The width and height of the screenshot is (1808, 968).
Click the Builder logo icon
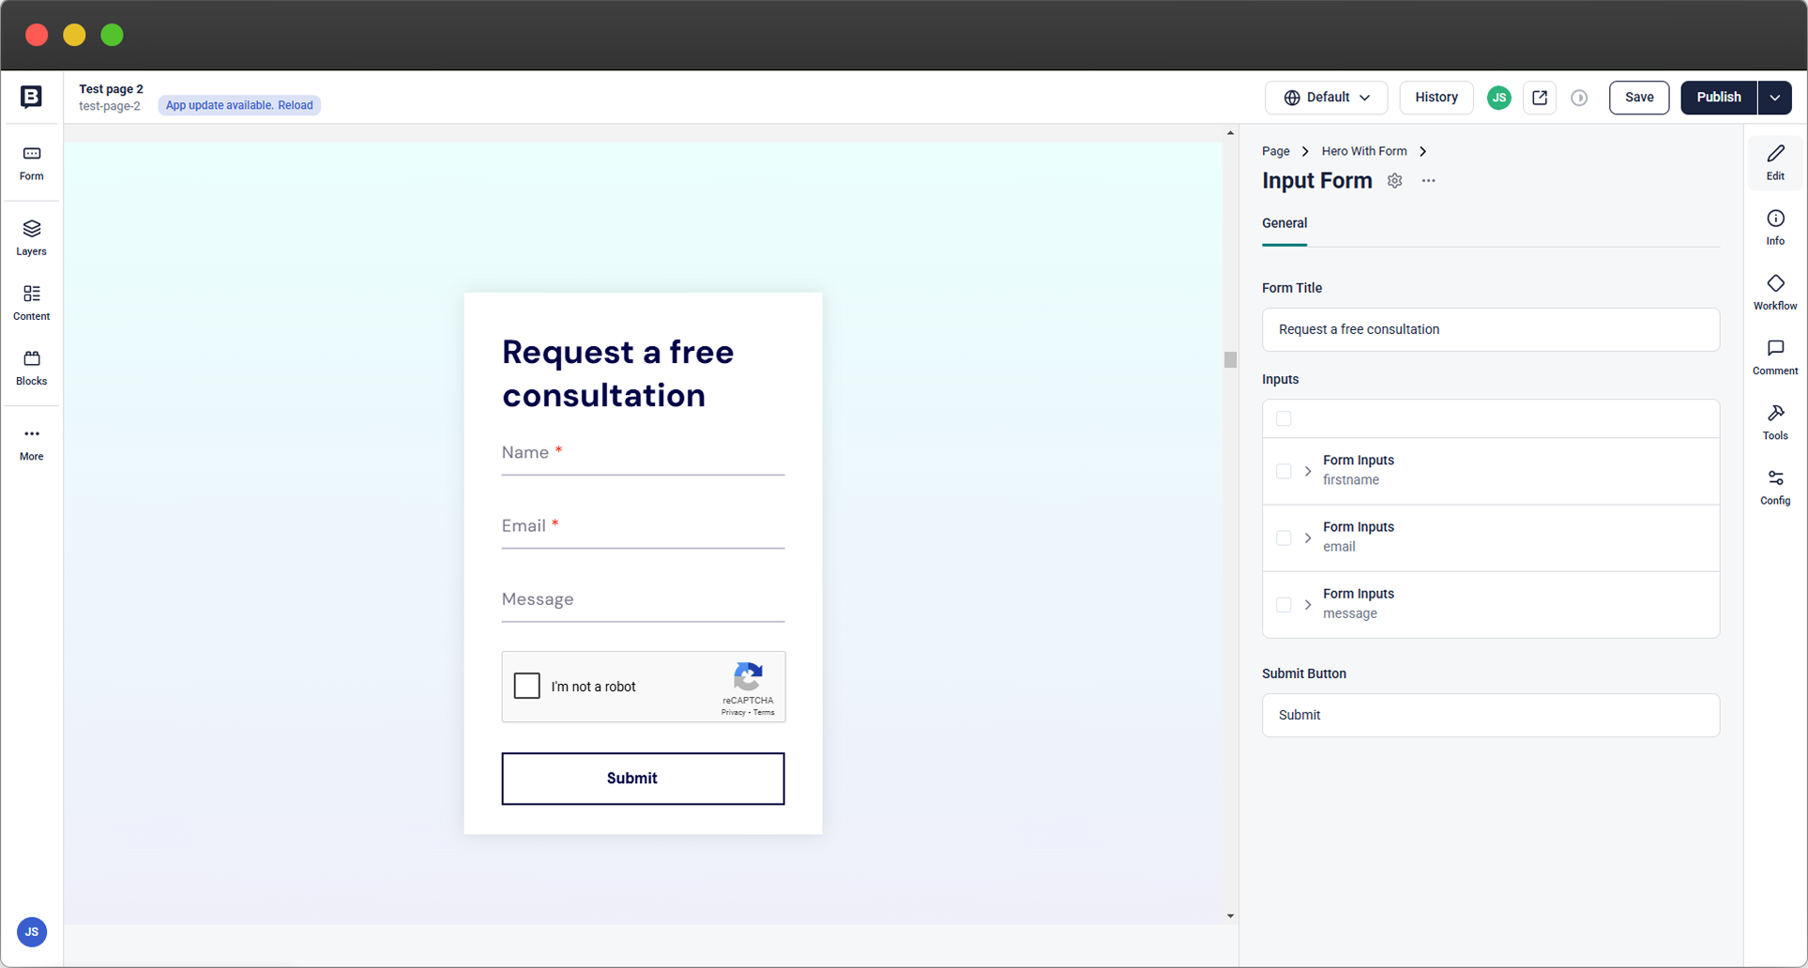(31, 97)
